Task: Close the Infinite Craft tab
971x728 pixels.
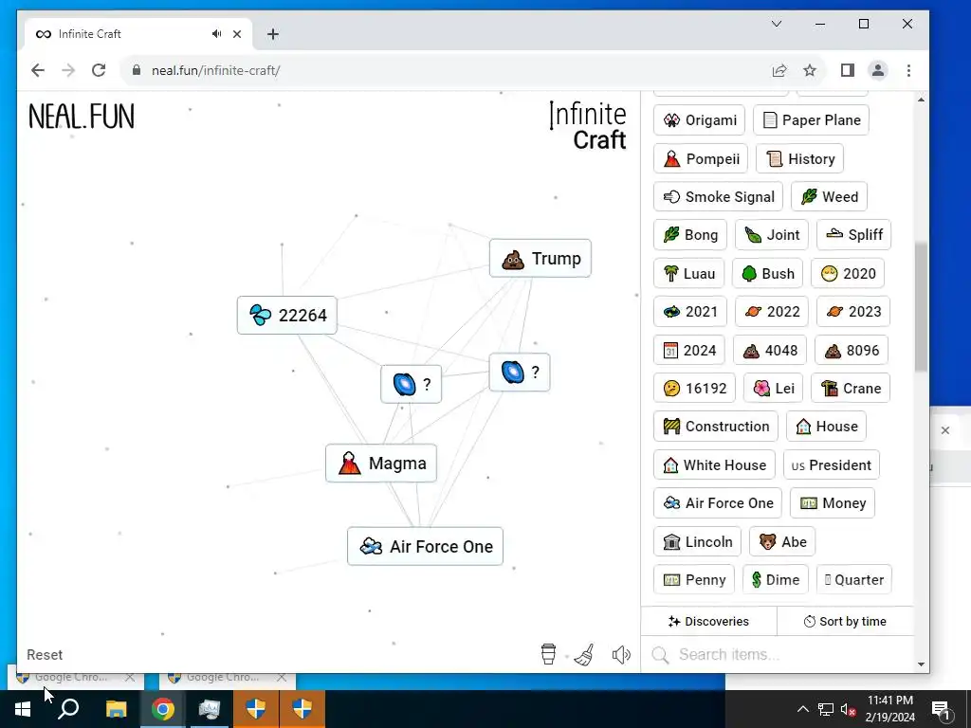Action: (237, 34)
